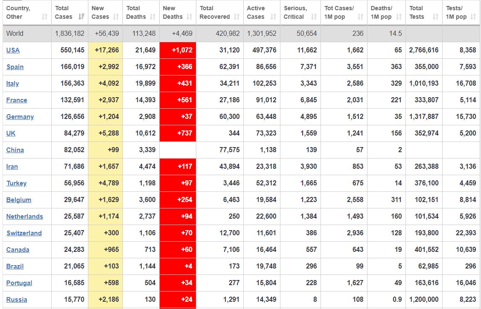Select Turkey active cases 52,312
The height and width of the screenshot is (309, 481).
(266, 183)
